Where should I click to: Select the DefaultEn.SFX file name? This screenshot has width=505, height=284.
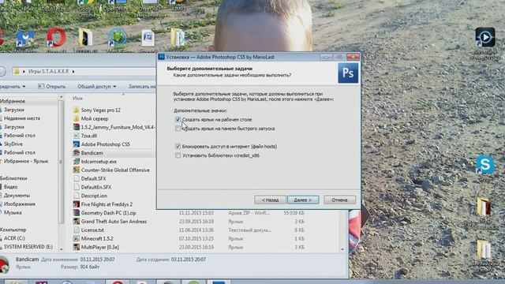coord(96,187)
